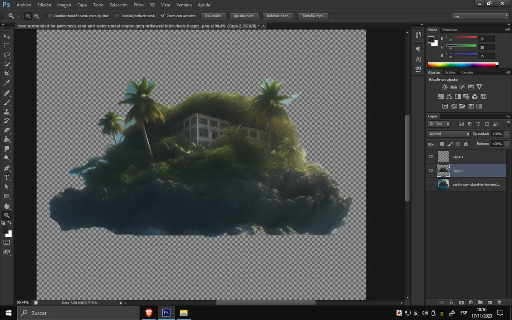Select the Healing Brush tool
The width and height of the screenshot is (512, 320).
[7, 93]
